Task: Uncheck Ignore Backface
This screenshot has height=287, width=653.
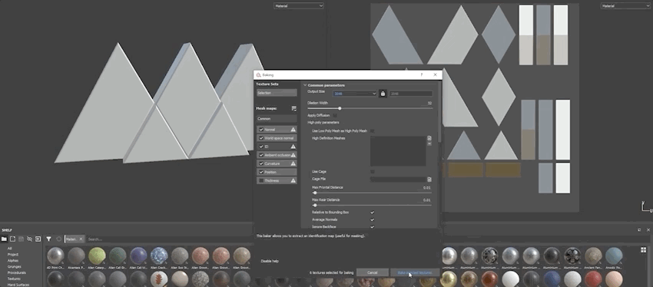Action: [373, 226]
